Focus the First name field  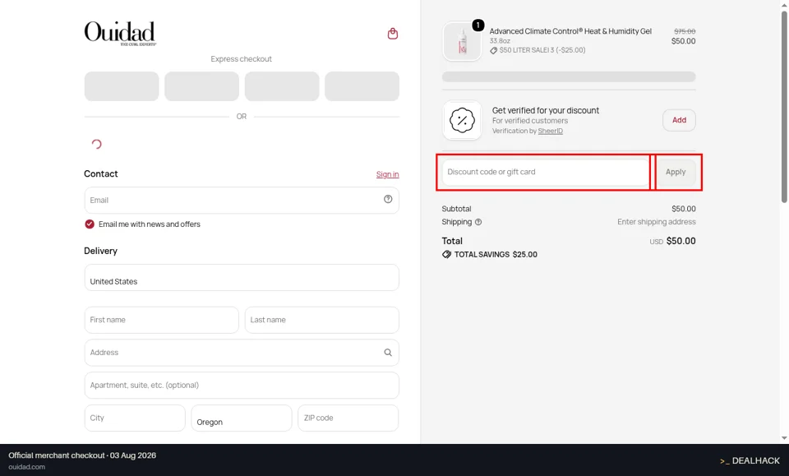coord(162,320)
